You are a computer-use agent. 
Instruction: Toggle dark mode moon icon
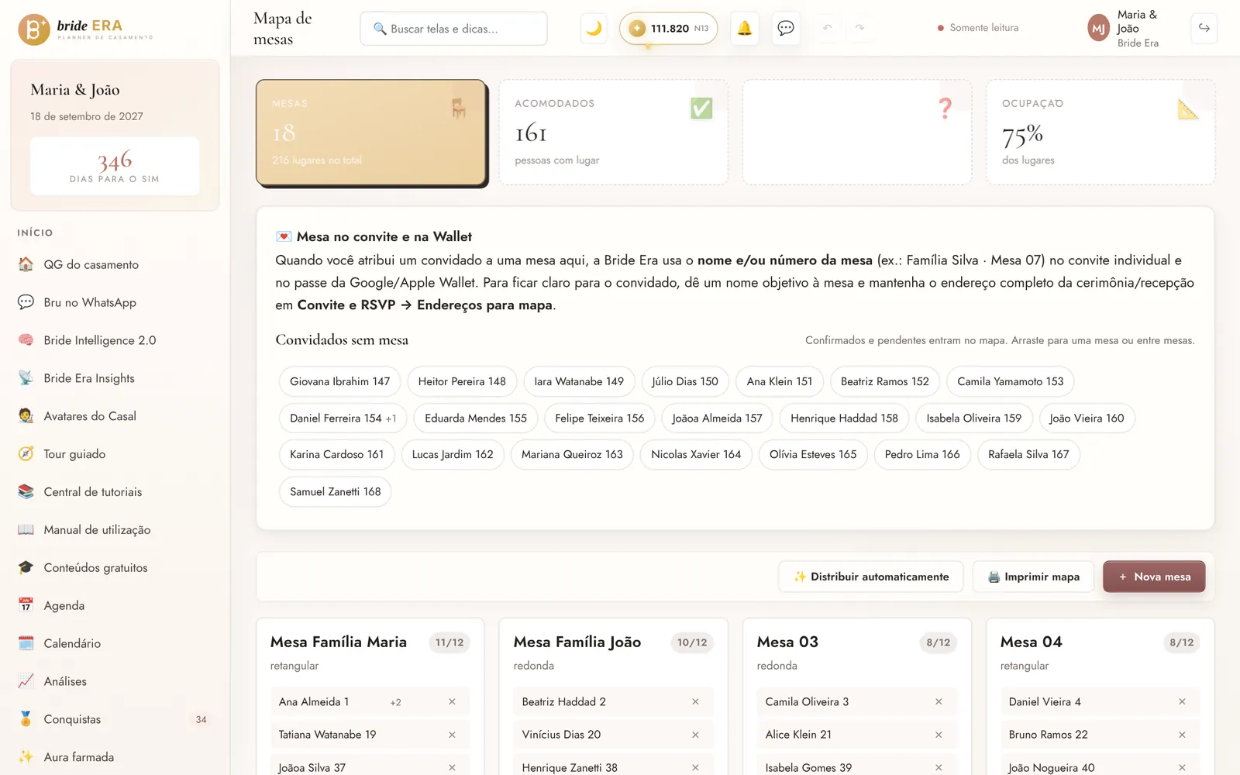click(x=594, y=29)
